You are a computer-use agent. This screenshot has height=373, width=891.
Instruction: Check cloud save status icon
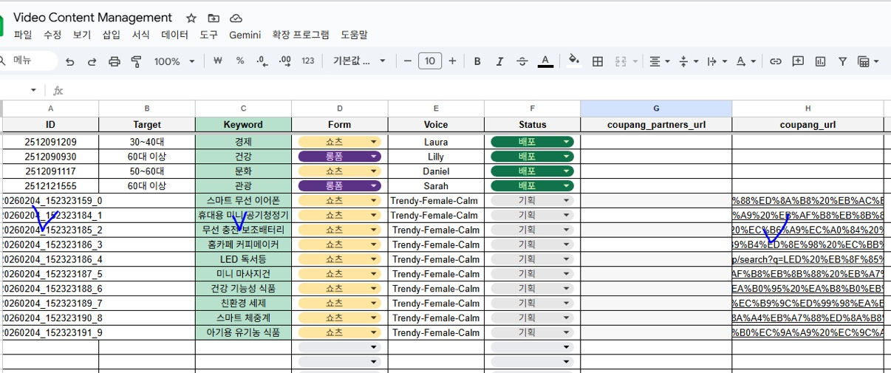(236, 18)
